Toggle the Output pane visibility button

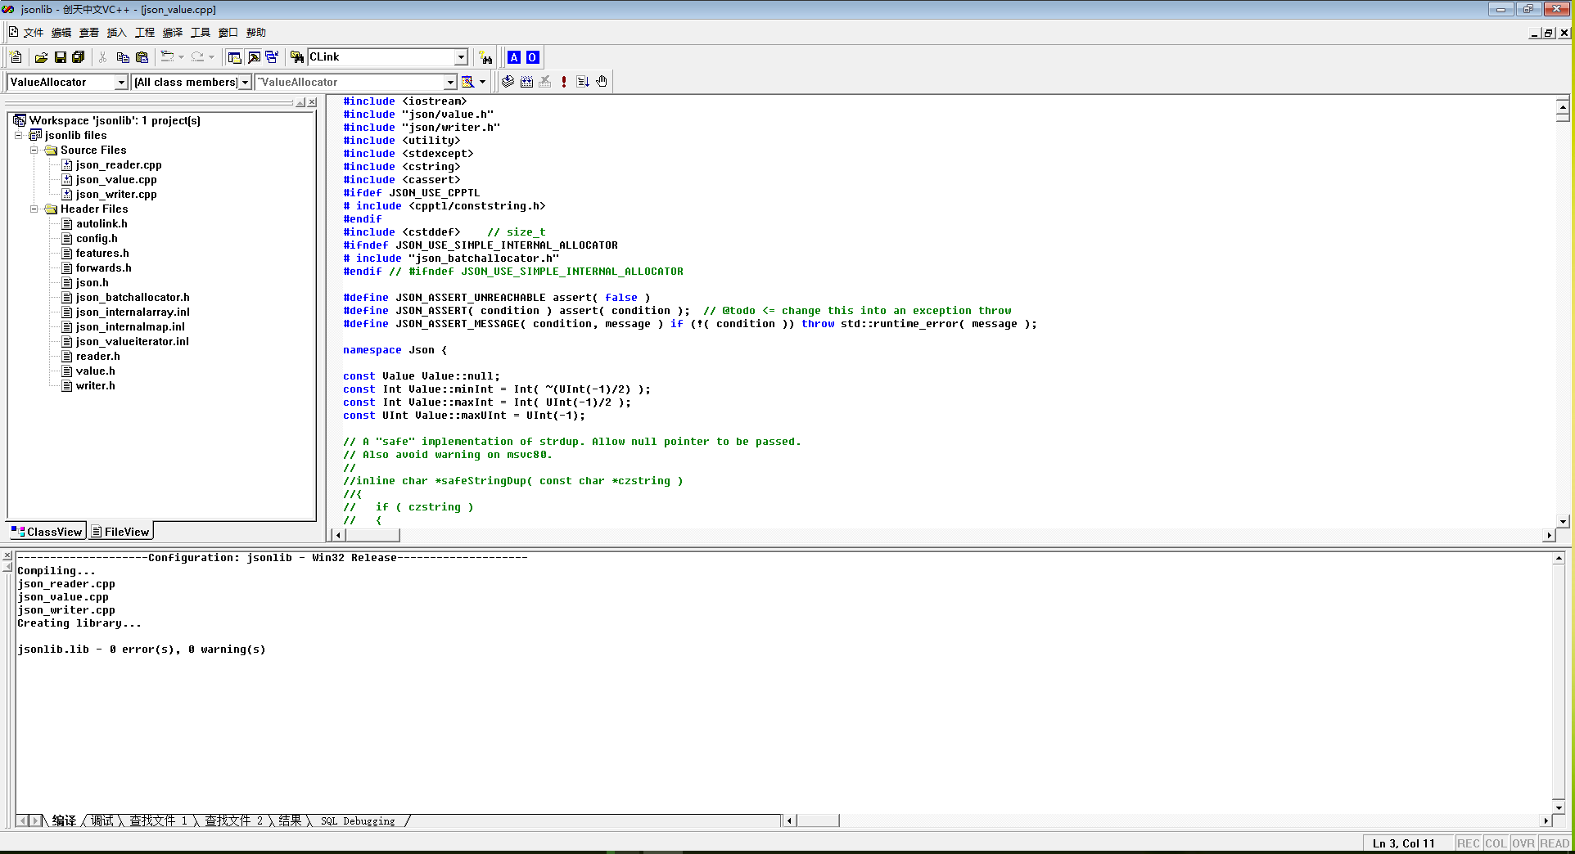254,57
